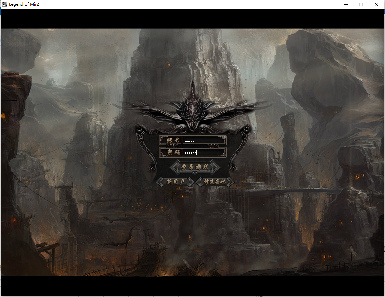Click the left scroll ornament of login frame
Image resolution: width=385 pixels, height=297 pixels.
click(x=146, y=146)
